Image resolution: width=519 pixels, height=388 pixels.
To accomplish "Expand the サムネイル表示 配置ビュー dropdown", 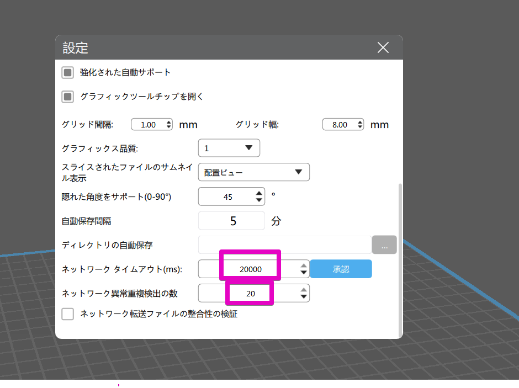I will [253, 172].
